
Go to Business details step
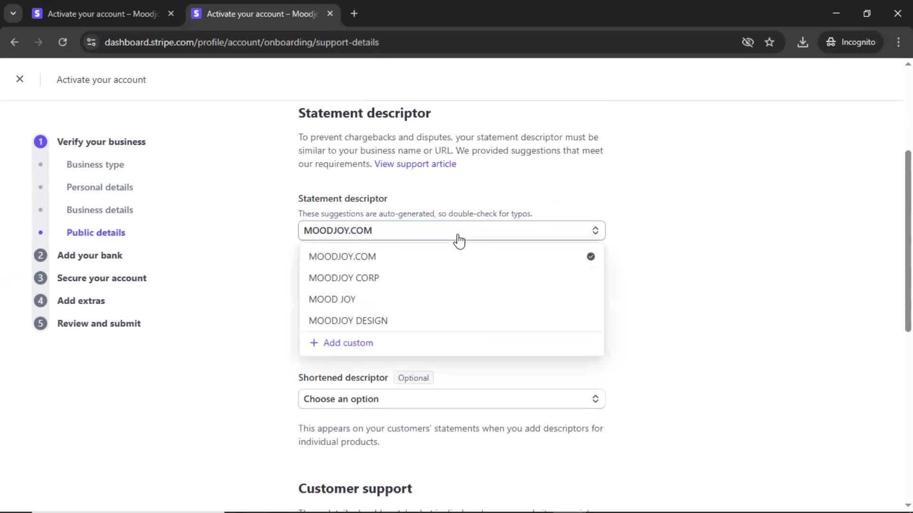[99, 210]
